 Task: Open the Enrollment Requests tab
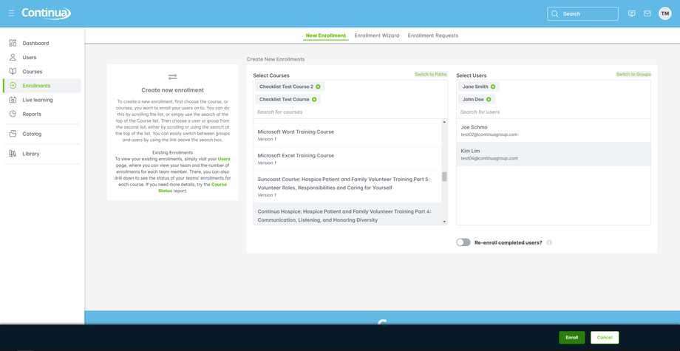coord(433,35)
